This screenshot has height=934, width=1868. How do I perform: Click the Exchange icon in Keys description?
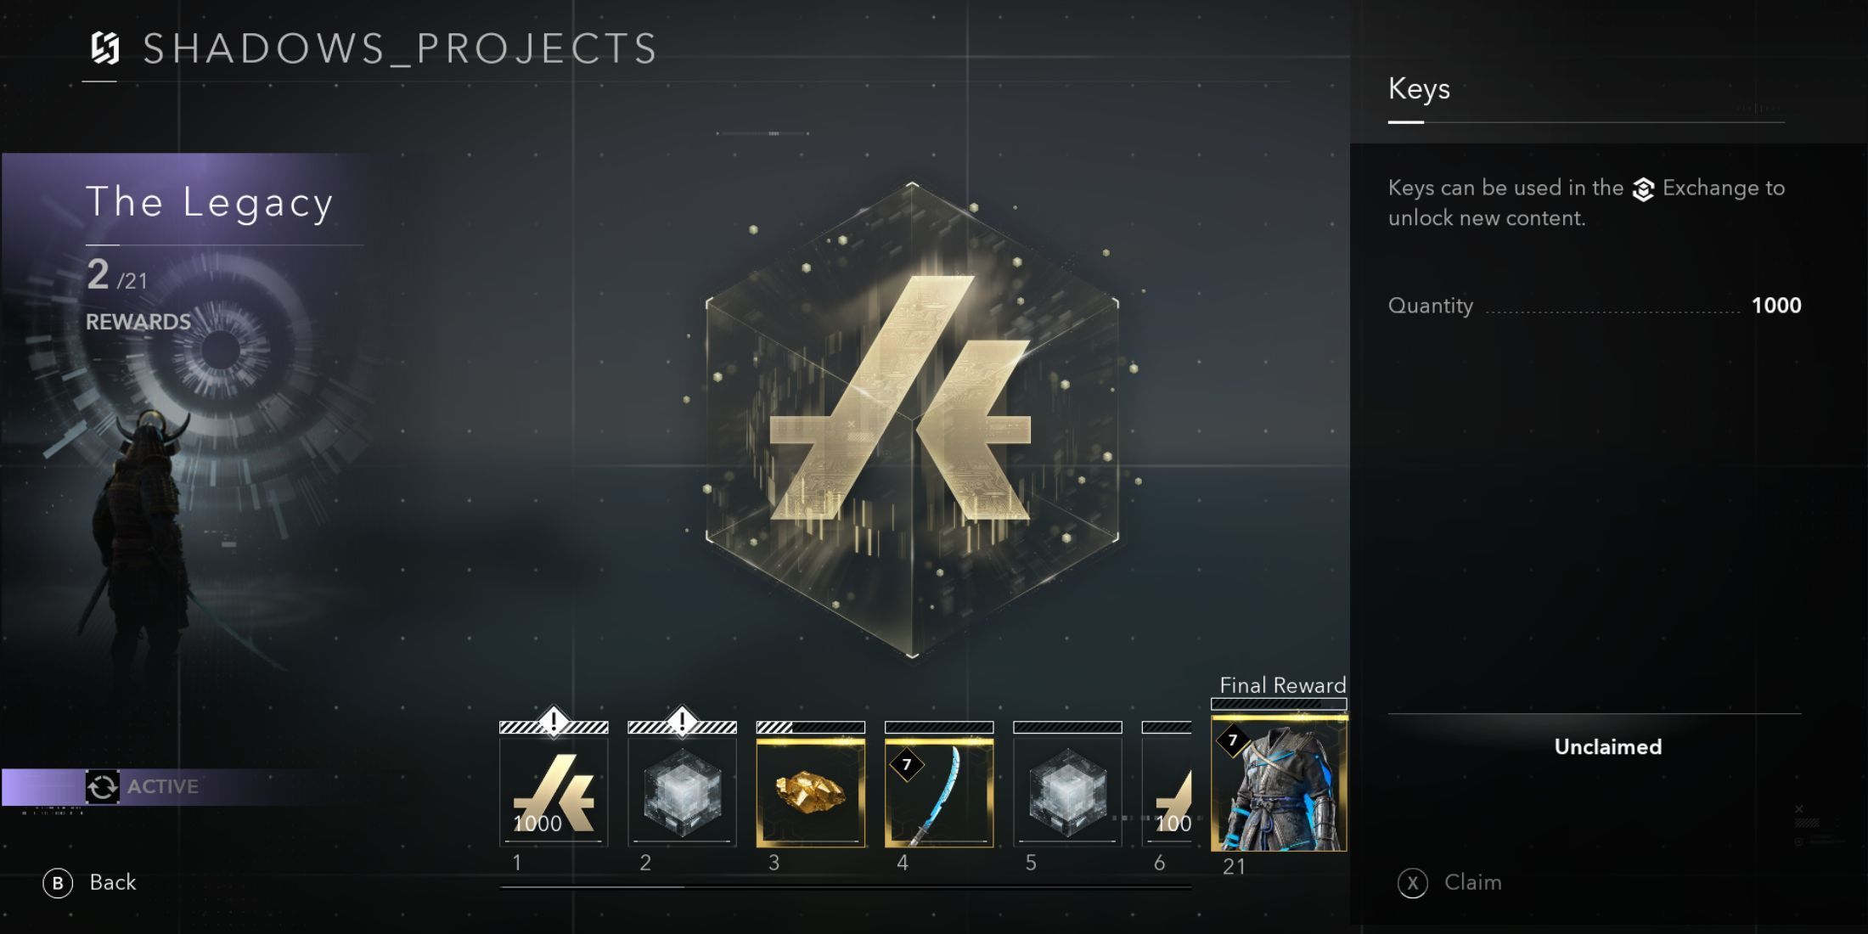(1643, 189)
